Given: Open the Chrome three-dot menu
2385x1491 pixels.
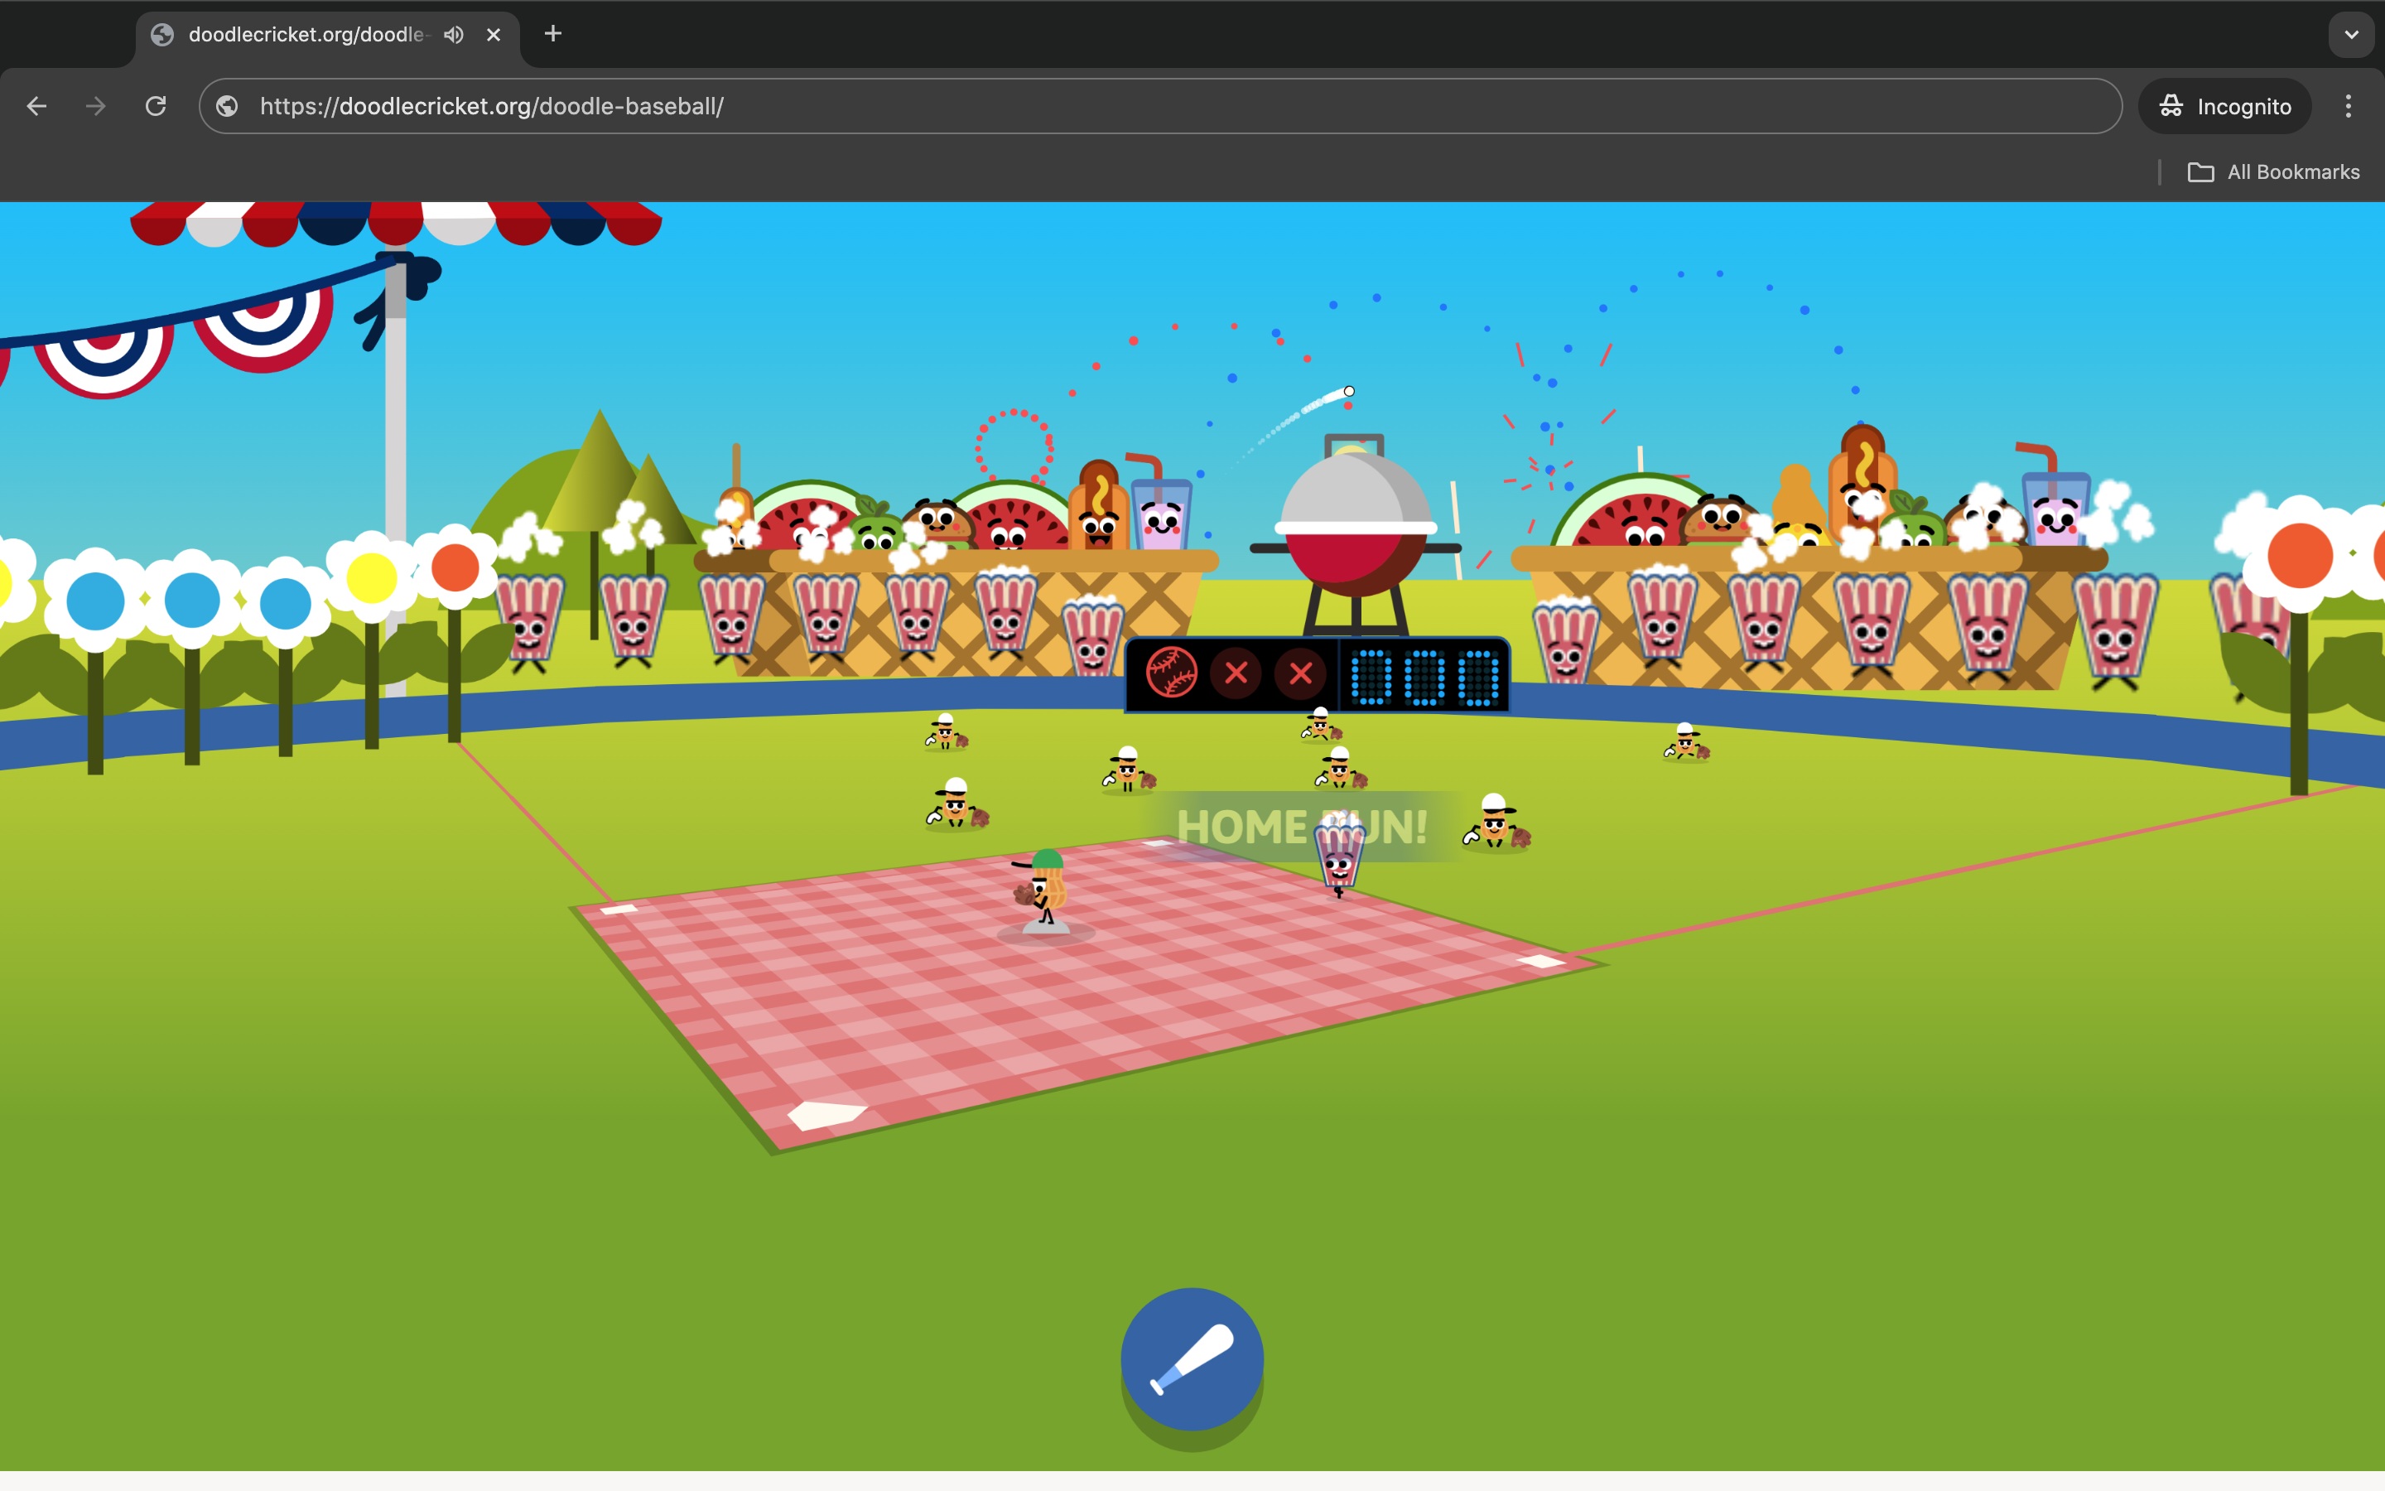Looking at the screenshot, I should coord(2348,107).
